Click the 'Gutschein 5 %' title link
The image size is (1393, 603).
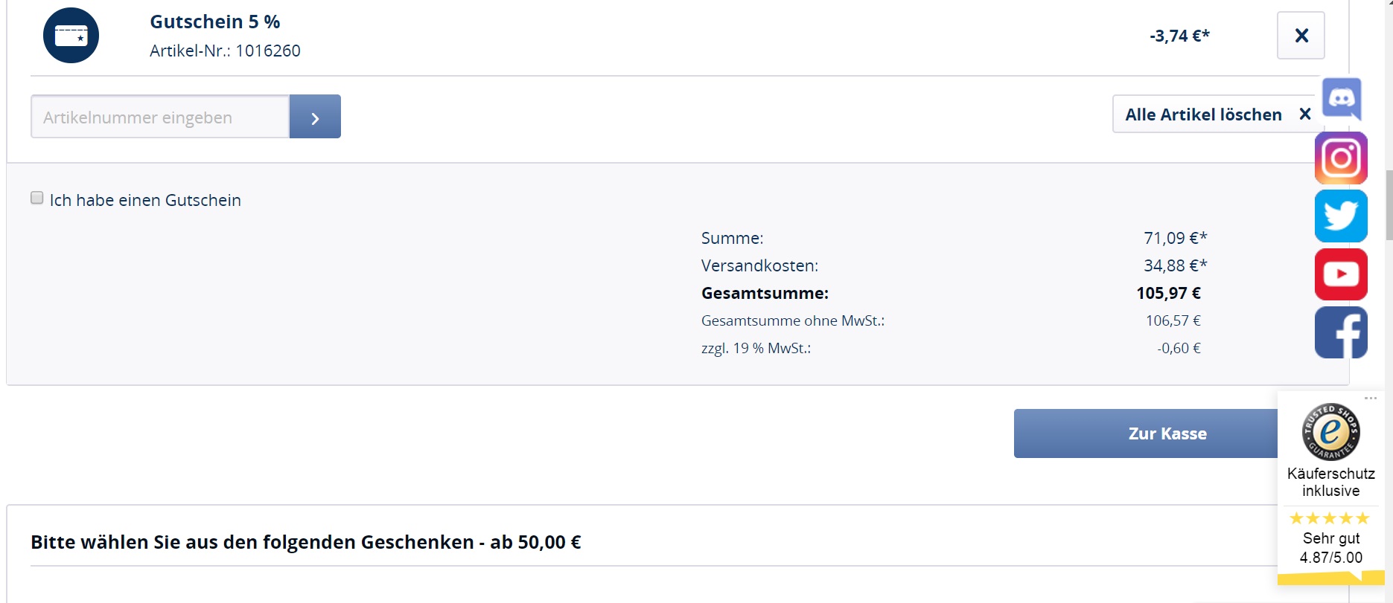tap(214, 22)
